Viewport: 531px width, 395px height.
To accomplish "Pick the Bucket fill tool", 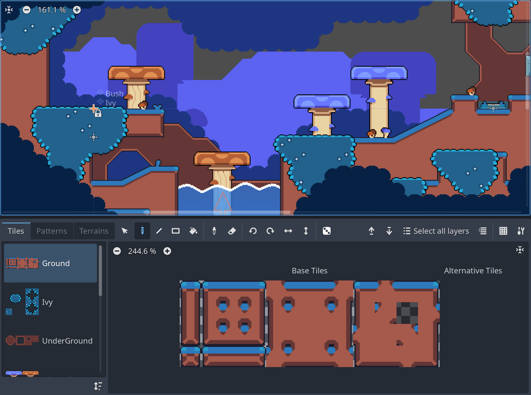I will (193, 231).
